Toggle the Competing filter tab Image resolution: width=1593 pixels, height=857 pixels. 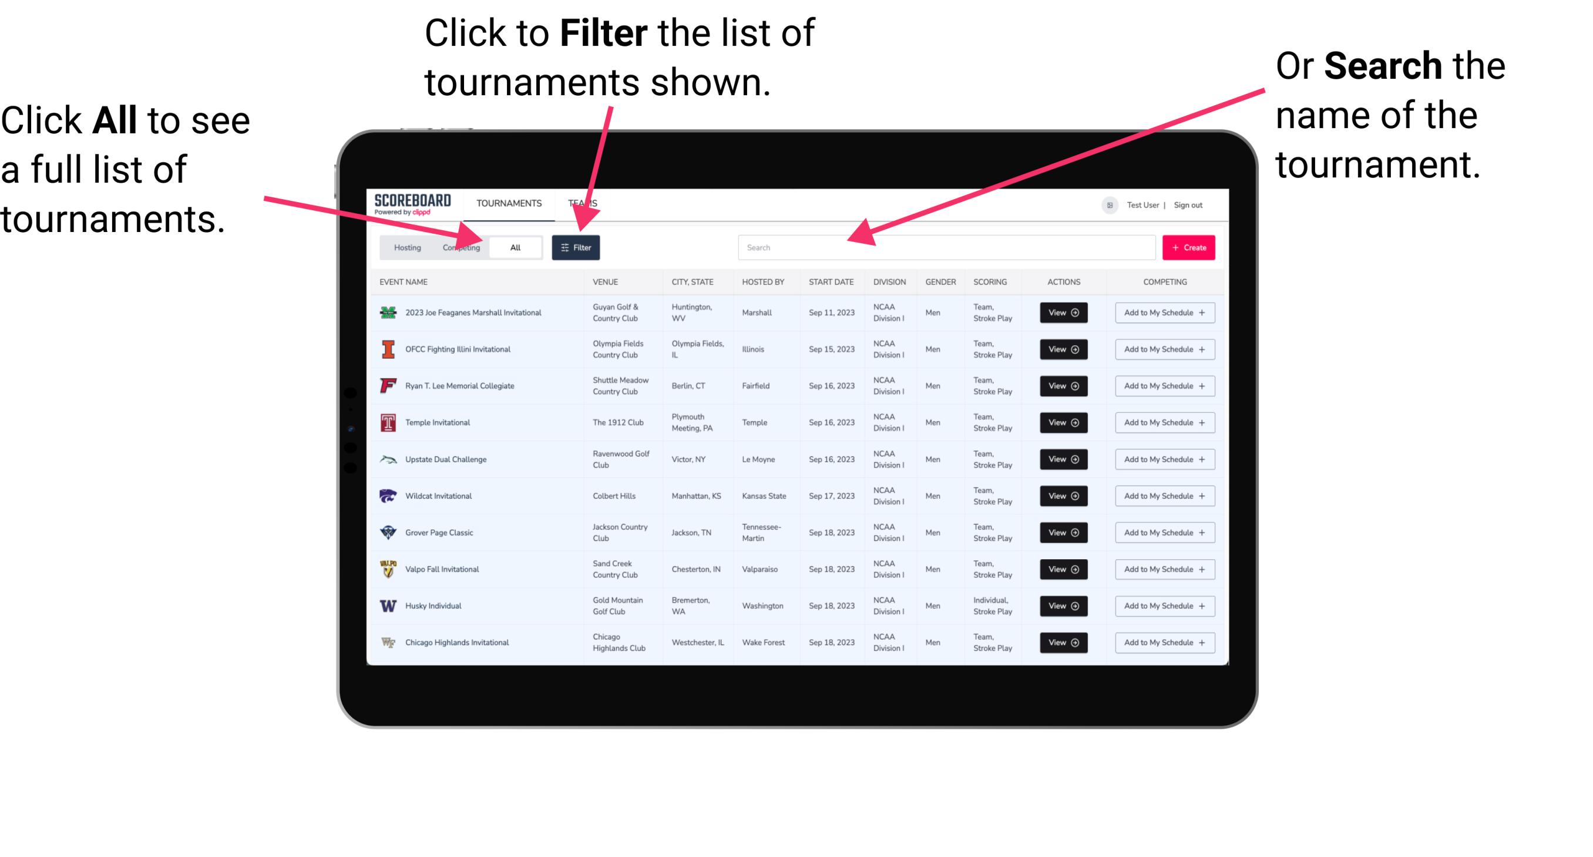461,247
